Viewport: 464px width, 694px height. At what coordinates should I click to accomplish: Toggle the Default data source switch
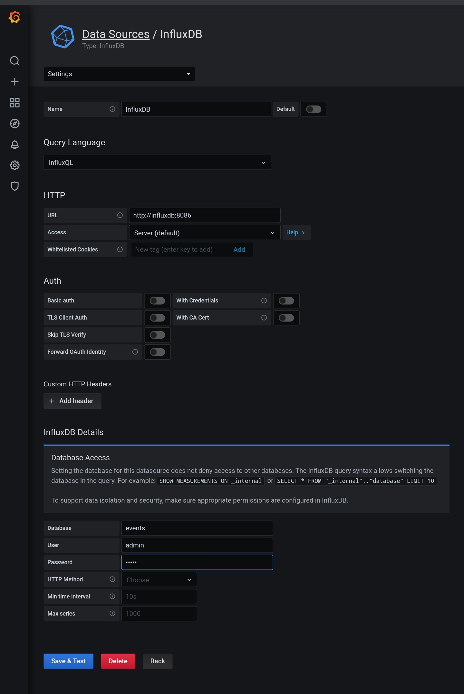pyautogui.click(x=314, y=109)
